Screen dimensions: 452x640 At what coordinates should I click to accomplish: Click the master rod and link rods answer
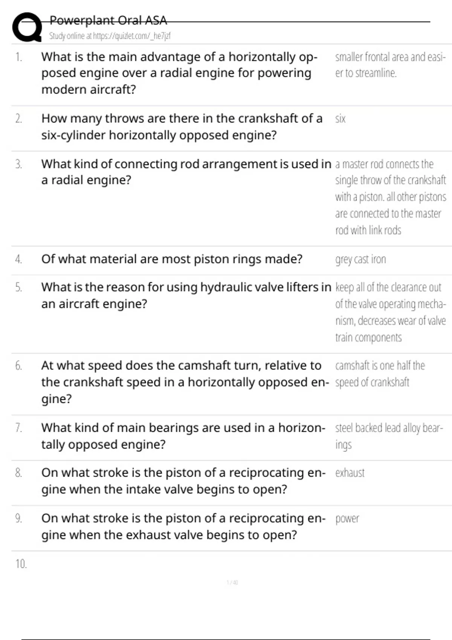coord(391,197)
